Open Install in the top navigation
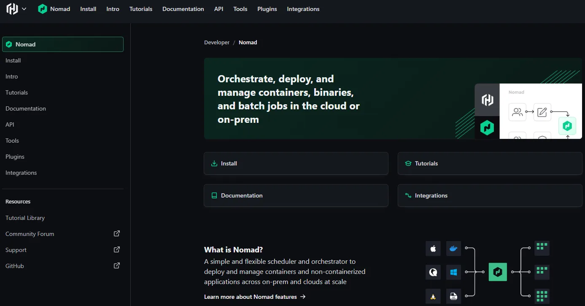 click(88, 9)
